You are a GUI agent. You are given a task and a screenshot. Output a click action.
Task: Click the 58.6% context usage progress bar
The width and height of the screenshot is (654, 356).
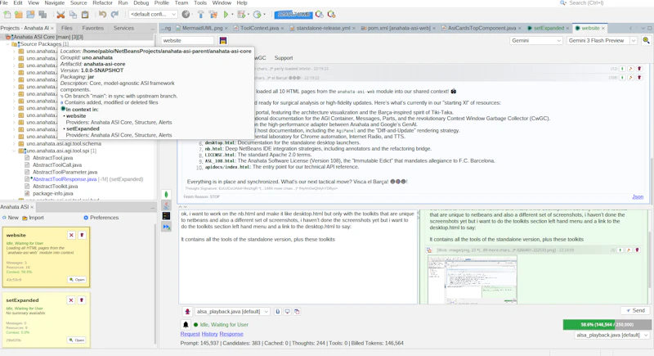[x=607, y=324]
